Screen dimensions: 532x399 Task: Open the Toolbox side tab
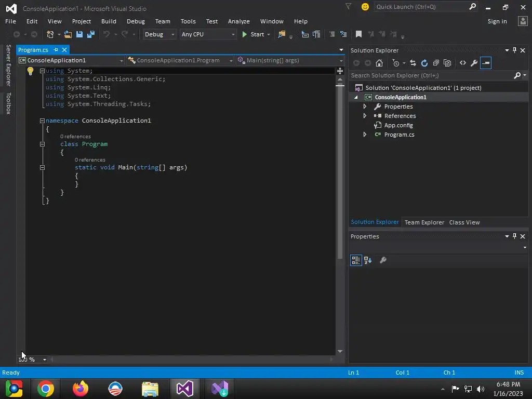[x=9, y=103]
